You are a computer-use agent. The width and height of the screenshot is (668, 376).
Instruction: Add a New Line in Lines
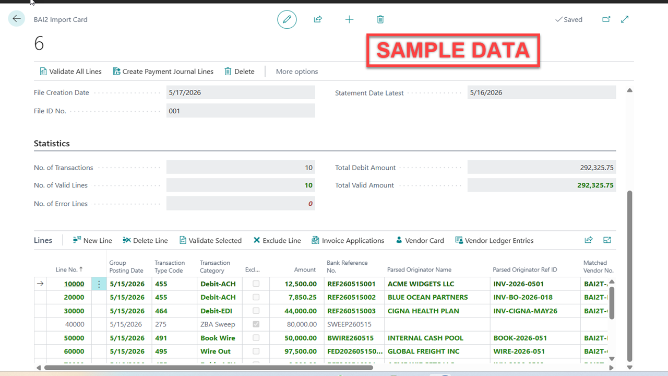tap(92, 241)
